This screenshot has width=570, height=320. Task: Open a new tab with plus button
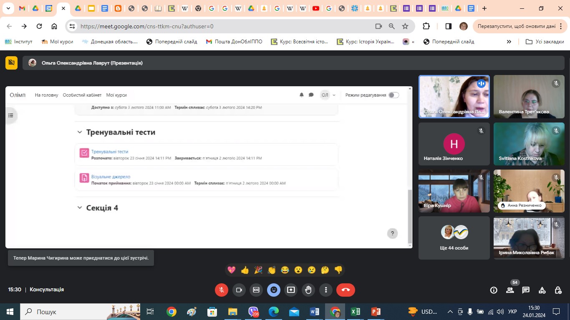coord(484,8)
